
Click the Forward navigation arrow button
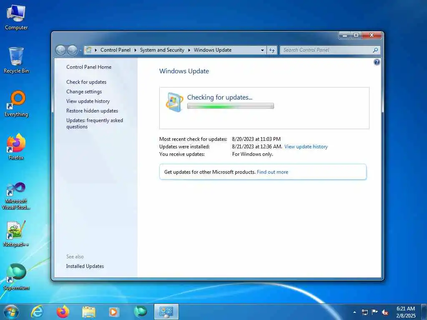tap(73, 50)
